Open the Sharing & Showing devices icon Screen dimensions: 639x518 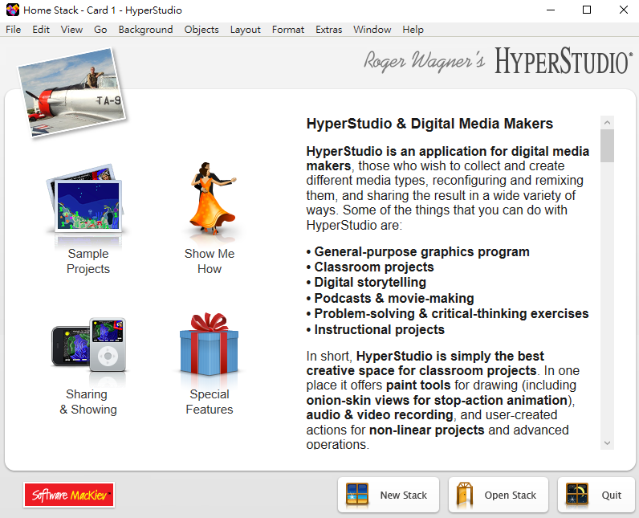pyautogui.click(x=89, y=345)
